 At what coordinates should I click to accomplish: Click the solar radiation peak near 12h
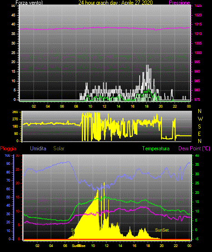pos(104,183)
